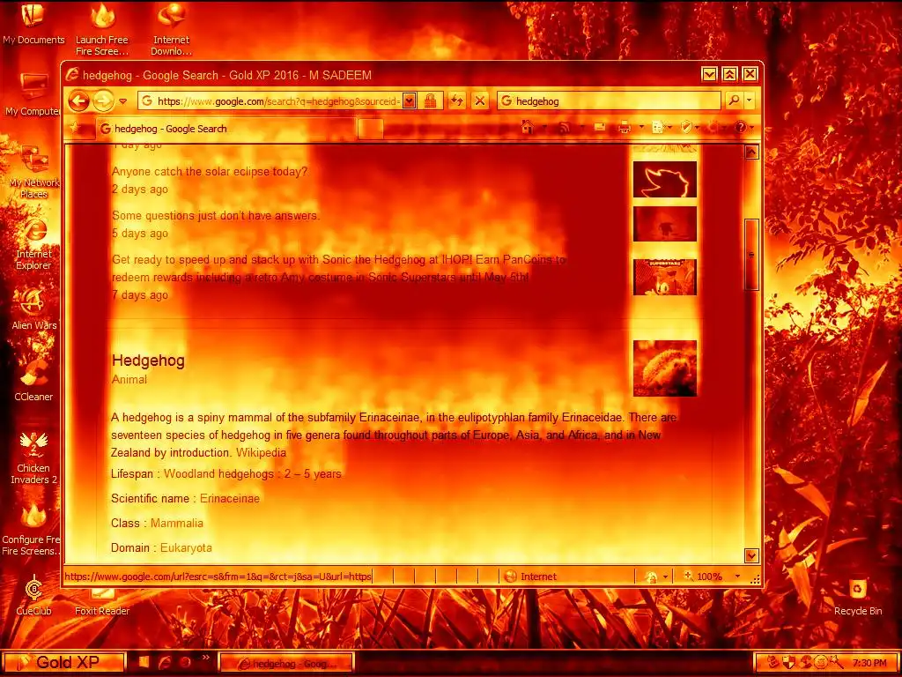Screen dimensions: 902x677
Task: Open a new blank tab
Action: 371,129
